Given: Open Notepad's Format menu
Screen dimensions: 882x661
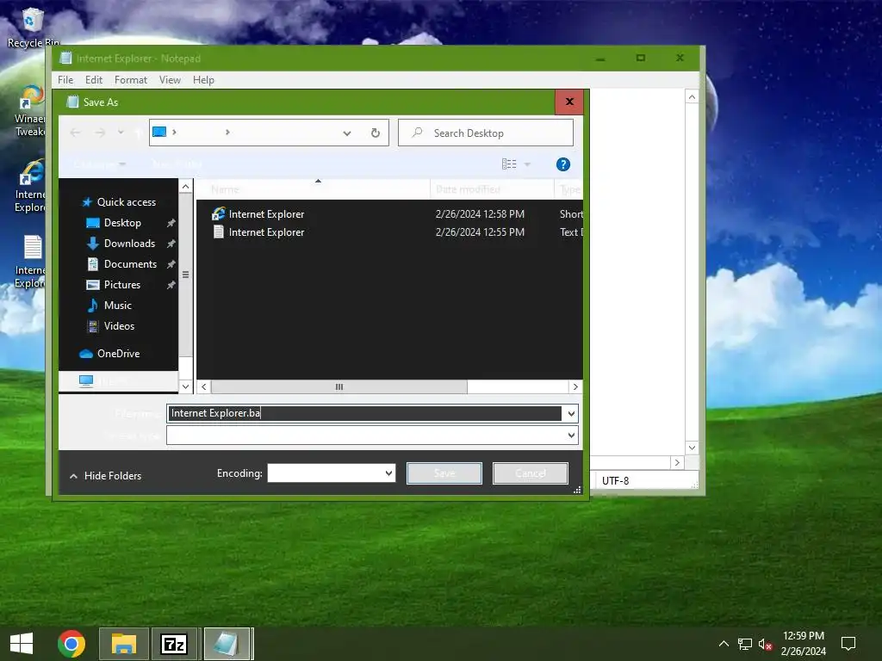Looking at the screenshot, I should (x=131, y=80).
